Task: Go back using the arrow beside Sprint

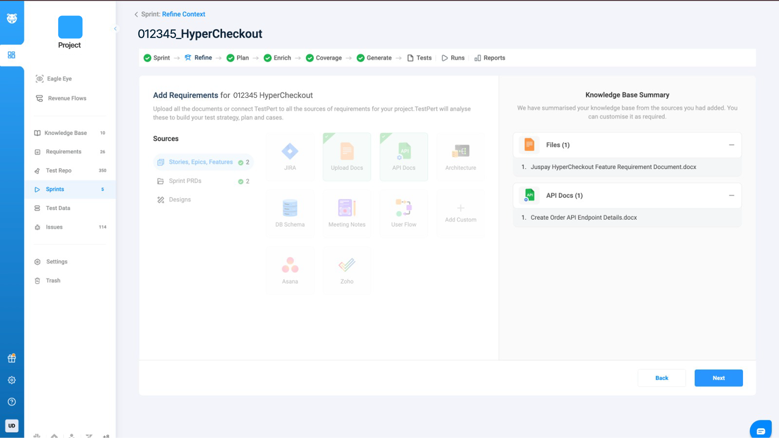Action: tap(136, 14)
